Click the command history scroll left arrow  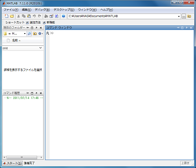[5, 158]
